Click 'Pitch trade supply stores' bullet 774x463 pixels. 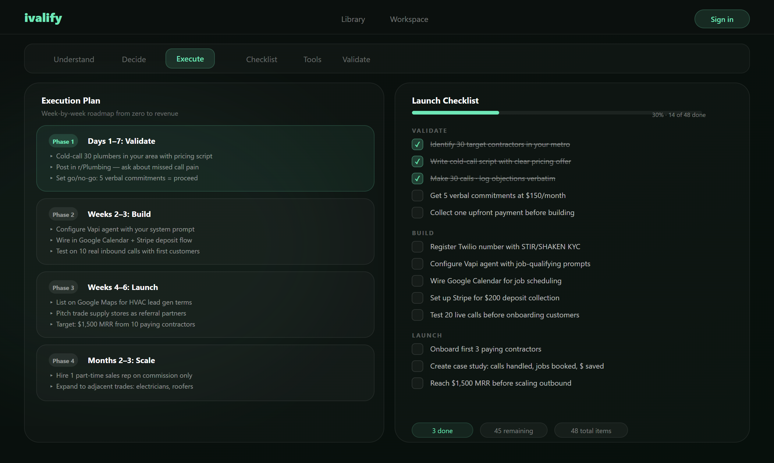(x=121, y=313)
